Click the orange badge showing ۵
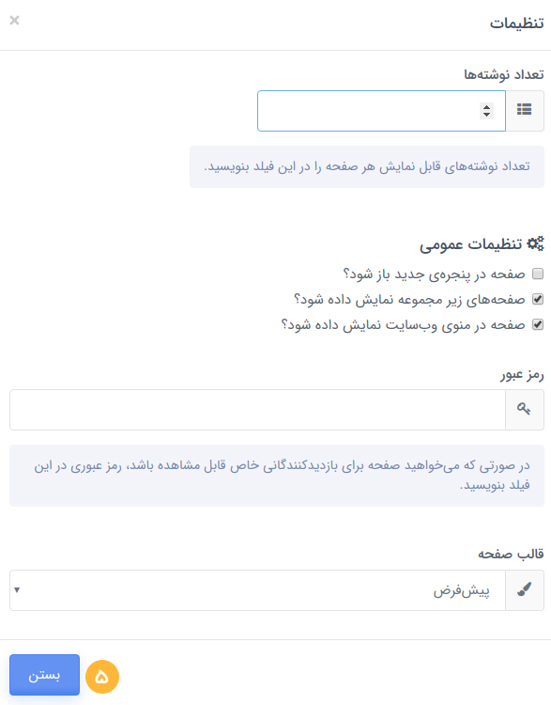Screen dimensions: 551x705 pos(102,676)
